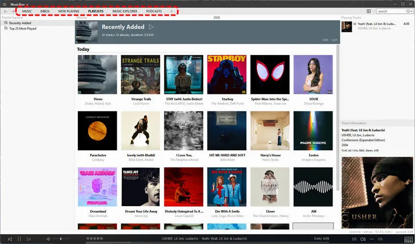Viewport: 415px width, 244px height.
Task: Expand the search options dropdown arrow
Action: click(411, 11)
